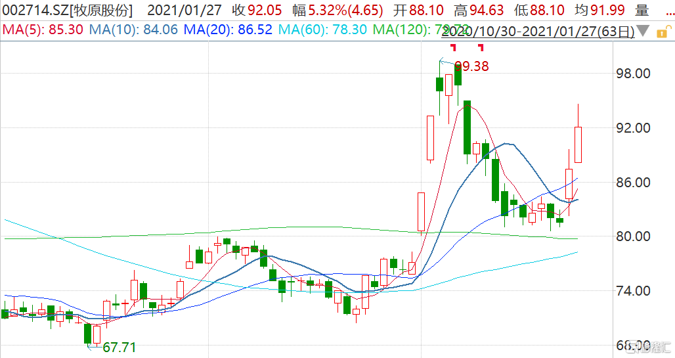Click the 86.00 price axis label

[x=633, y=182]
